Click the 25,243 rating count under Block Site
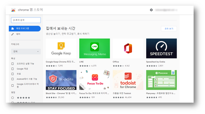This screenshot has width=205, height=114. pyautogui.click(x=61, y=97)
